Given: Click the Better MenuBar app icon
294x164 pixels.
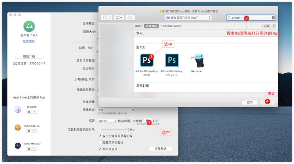Looking at the screenshot, I should (18, 146).
